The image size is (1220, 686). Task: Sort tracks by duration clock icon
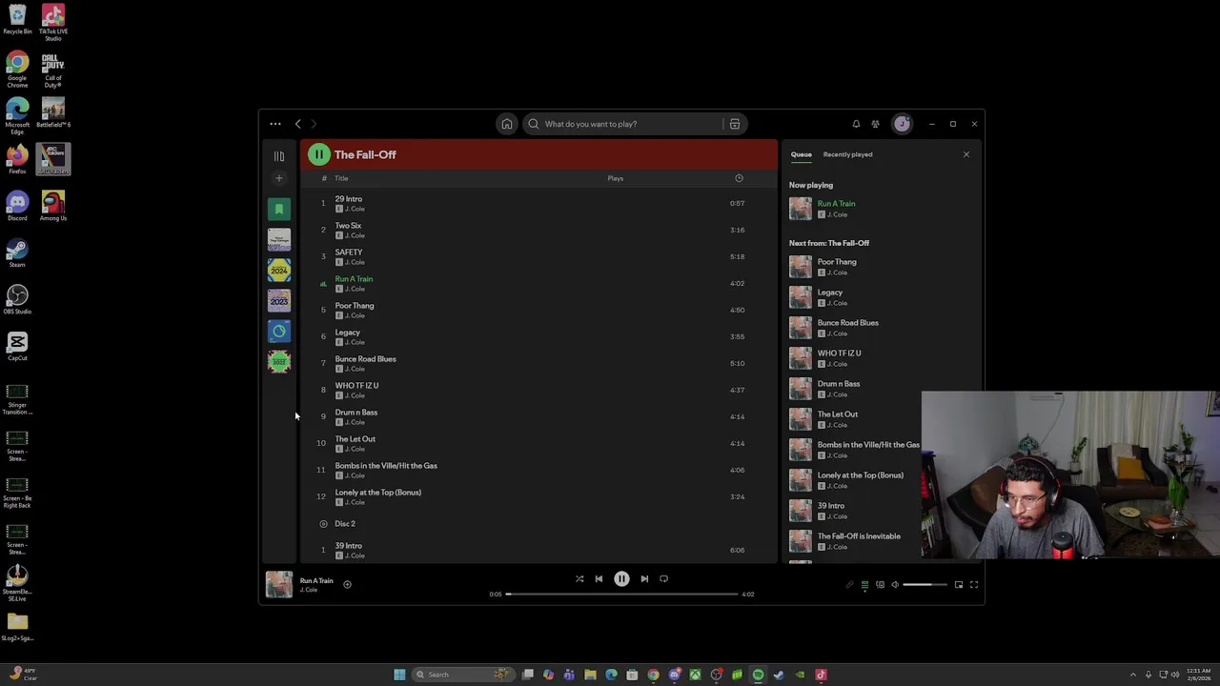pyautogui.click(x=739, y=178)
